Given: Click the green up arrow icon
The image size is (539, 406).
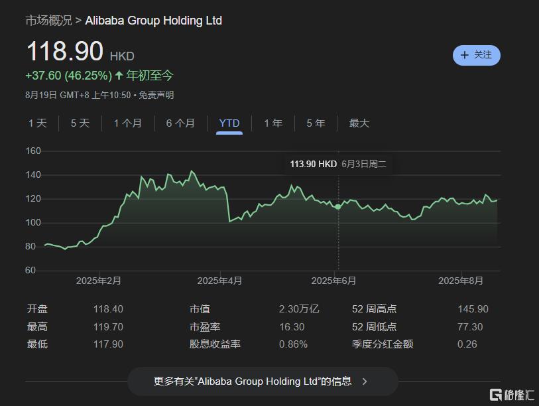Looking at the screenshot, I should [119, 76].
